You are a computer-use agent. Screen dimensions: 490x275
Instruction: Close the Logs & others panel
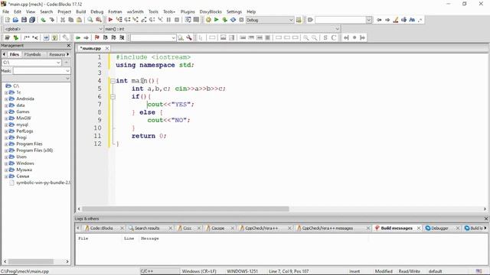tap(486, 218)
